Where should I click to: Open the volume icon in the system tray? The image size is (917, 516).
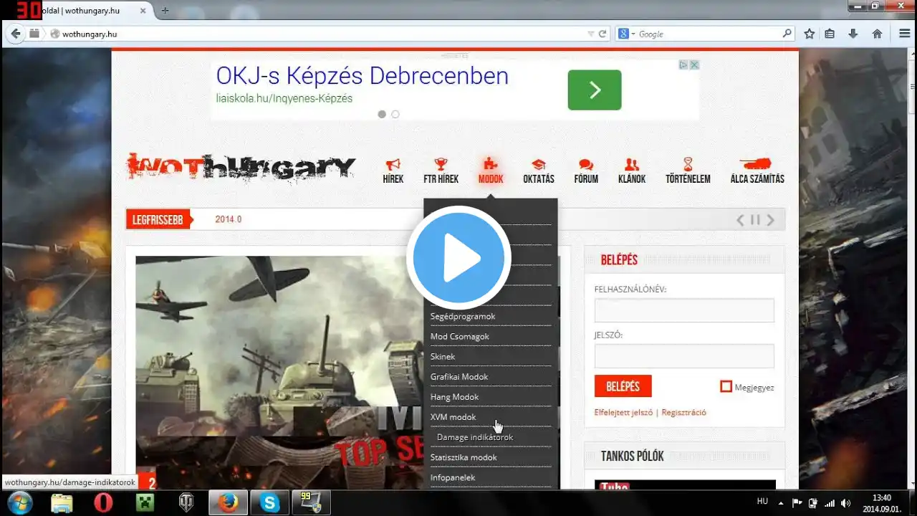pos(845,503)
